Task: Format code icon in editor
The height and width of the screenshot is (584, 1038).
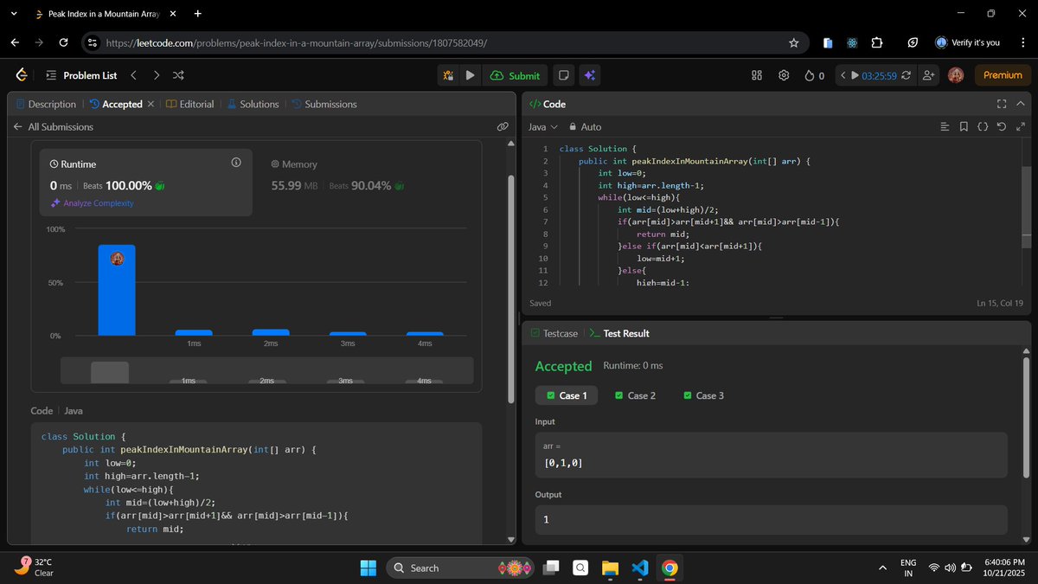Action: [x=944, y=126]
